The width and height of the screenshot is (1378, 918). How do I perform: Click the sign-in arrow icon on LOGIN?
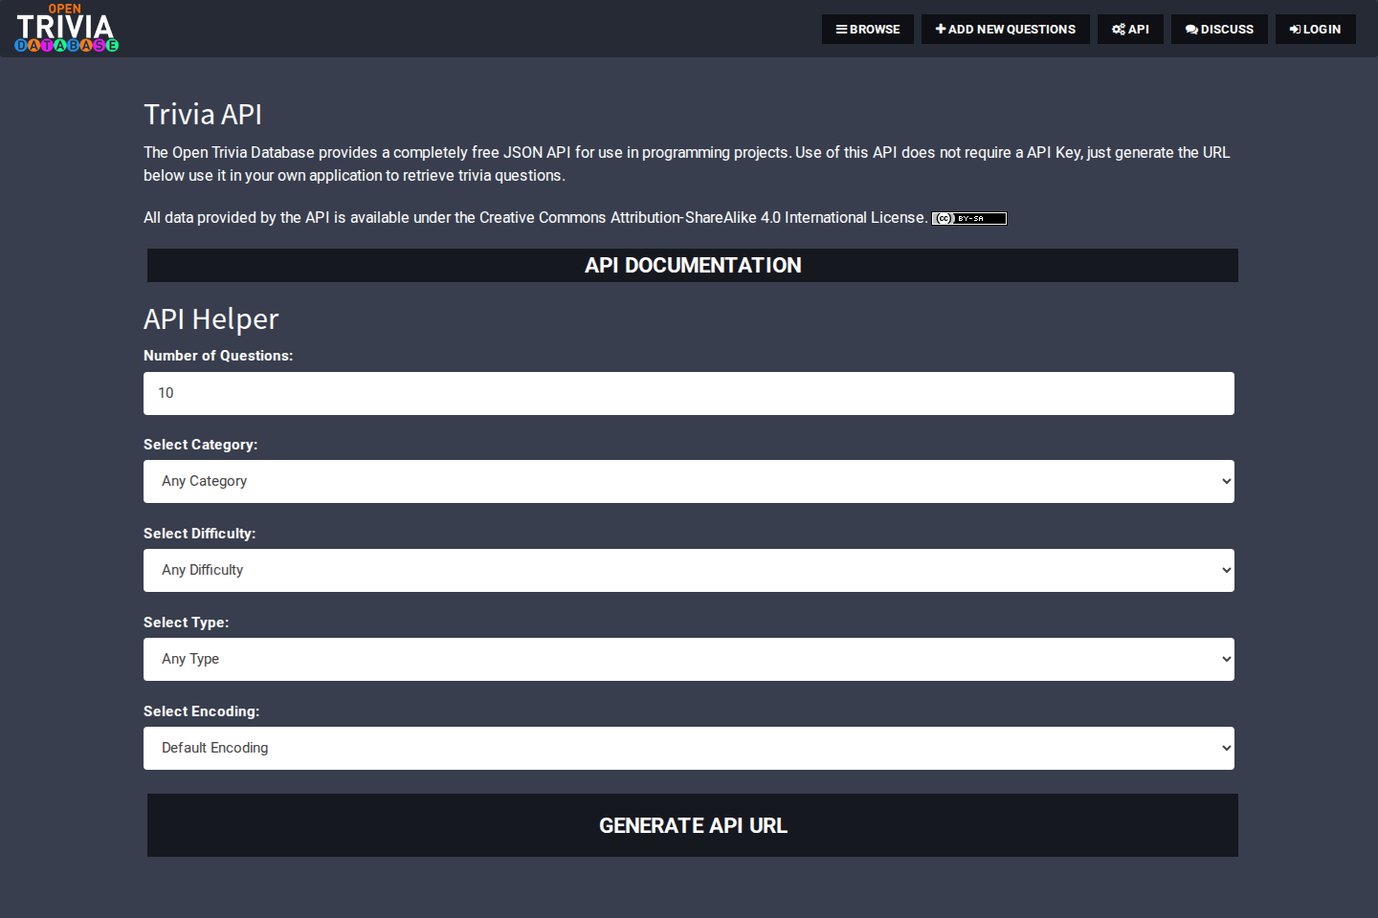pyautogui.click(x=1297, y=29)
